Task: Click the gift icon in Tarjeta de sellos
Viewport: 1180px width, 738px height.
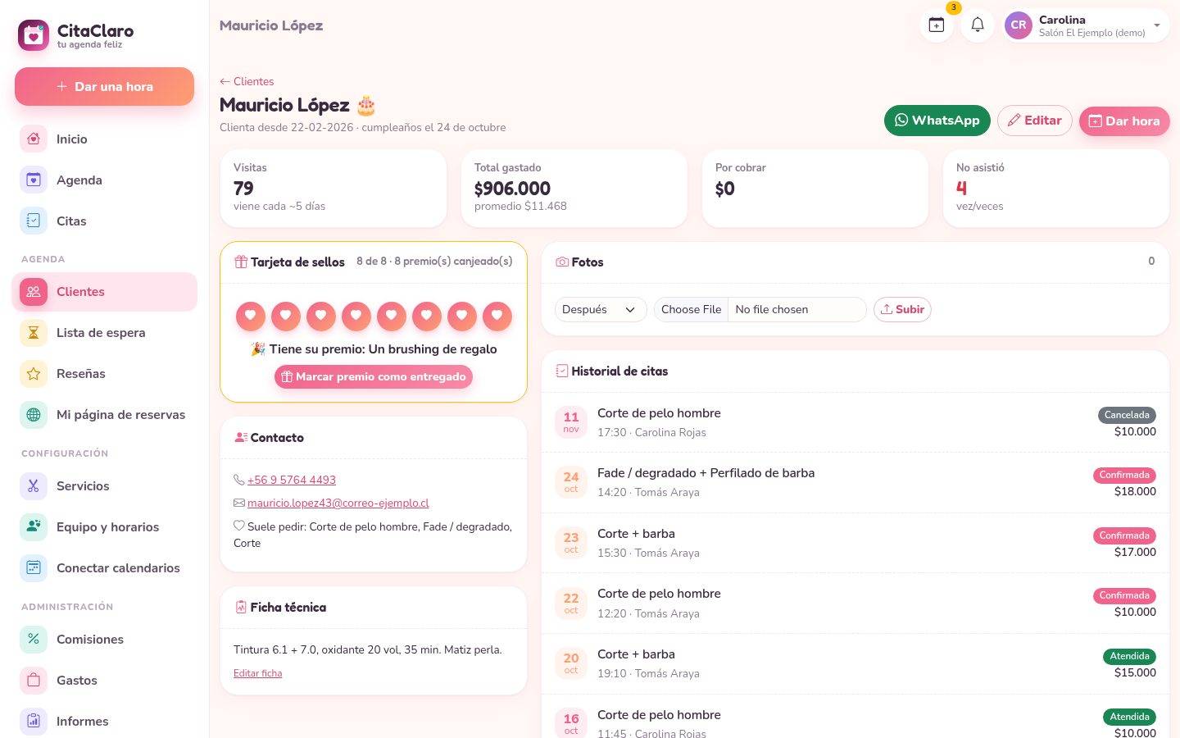Action: [x=241, y=262]
